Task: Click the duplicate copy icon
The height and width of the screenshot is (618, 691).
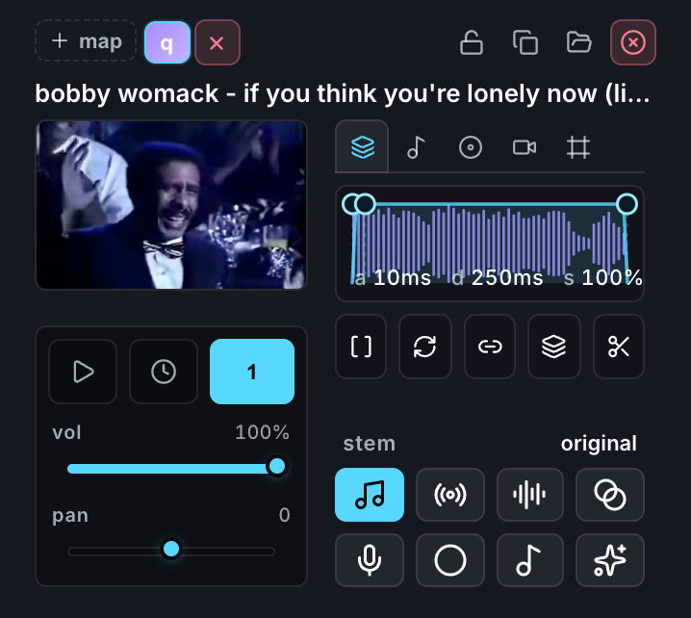Action: tap(525, 42)
